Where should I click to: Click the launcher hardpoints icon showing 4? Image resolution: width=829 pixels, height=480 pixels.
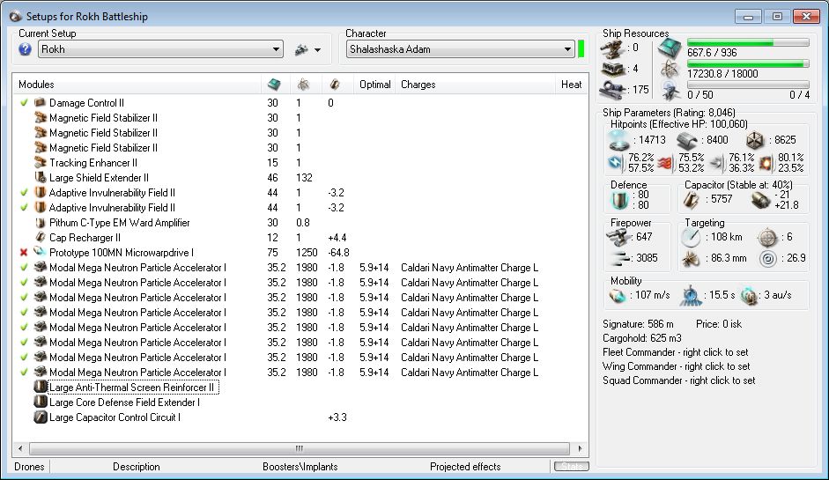pyautogui.click(x=613, y=70)
